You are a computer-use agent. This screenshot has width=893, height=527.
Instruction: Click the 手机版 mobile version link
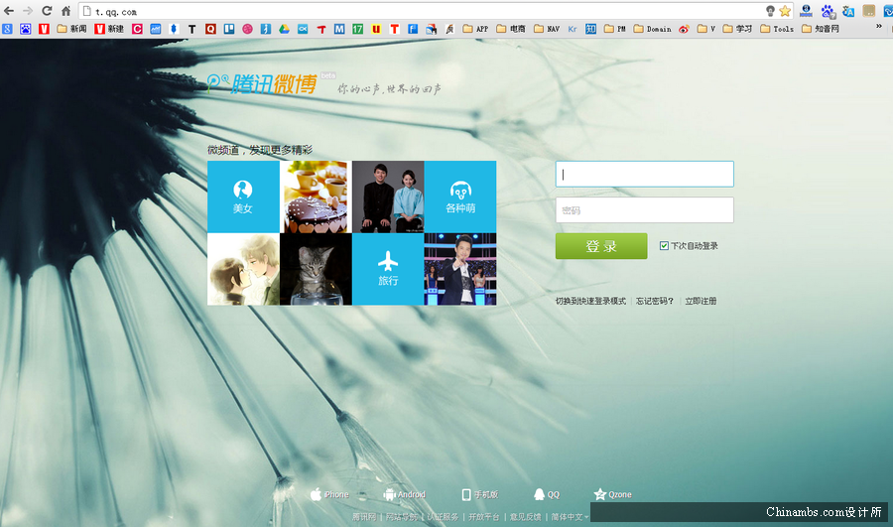(x=479, y=494)
